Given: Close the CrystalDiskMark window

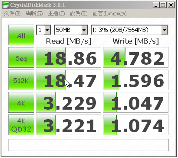Looking at the screenshot, I should (x=171, y=5).
